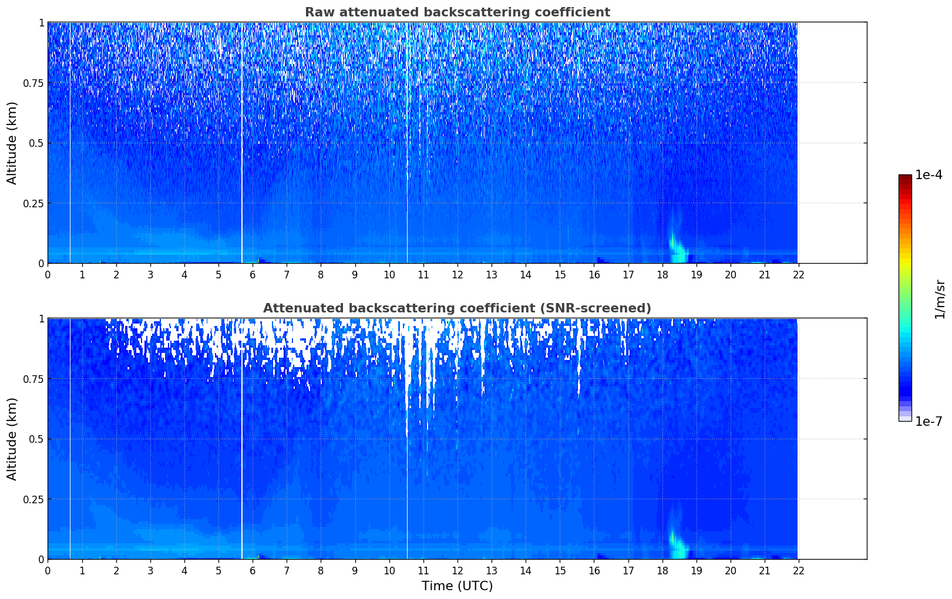Click the colorbar '1e-7' minimum label
This screenshot has height=599, width=952.
click(929, 421)
